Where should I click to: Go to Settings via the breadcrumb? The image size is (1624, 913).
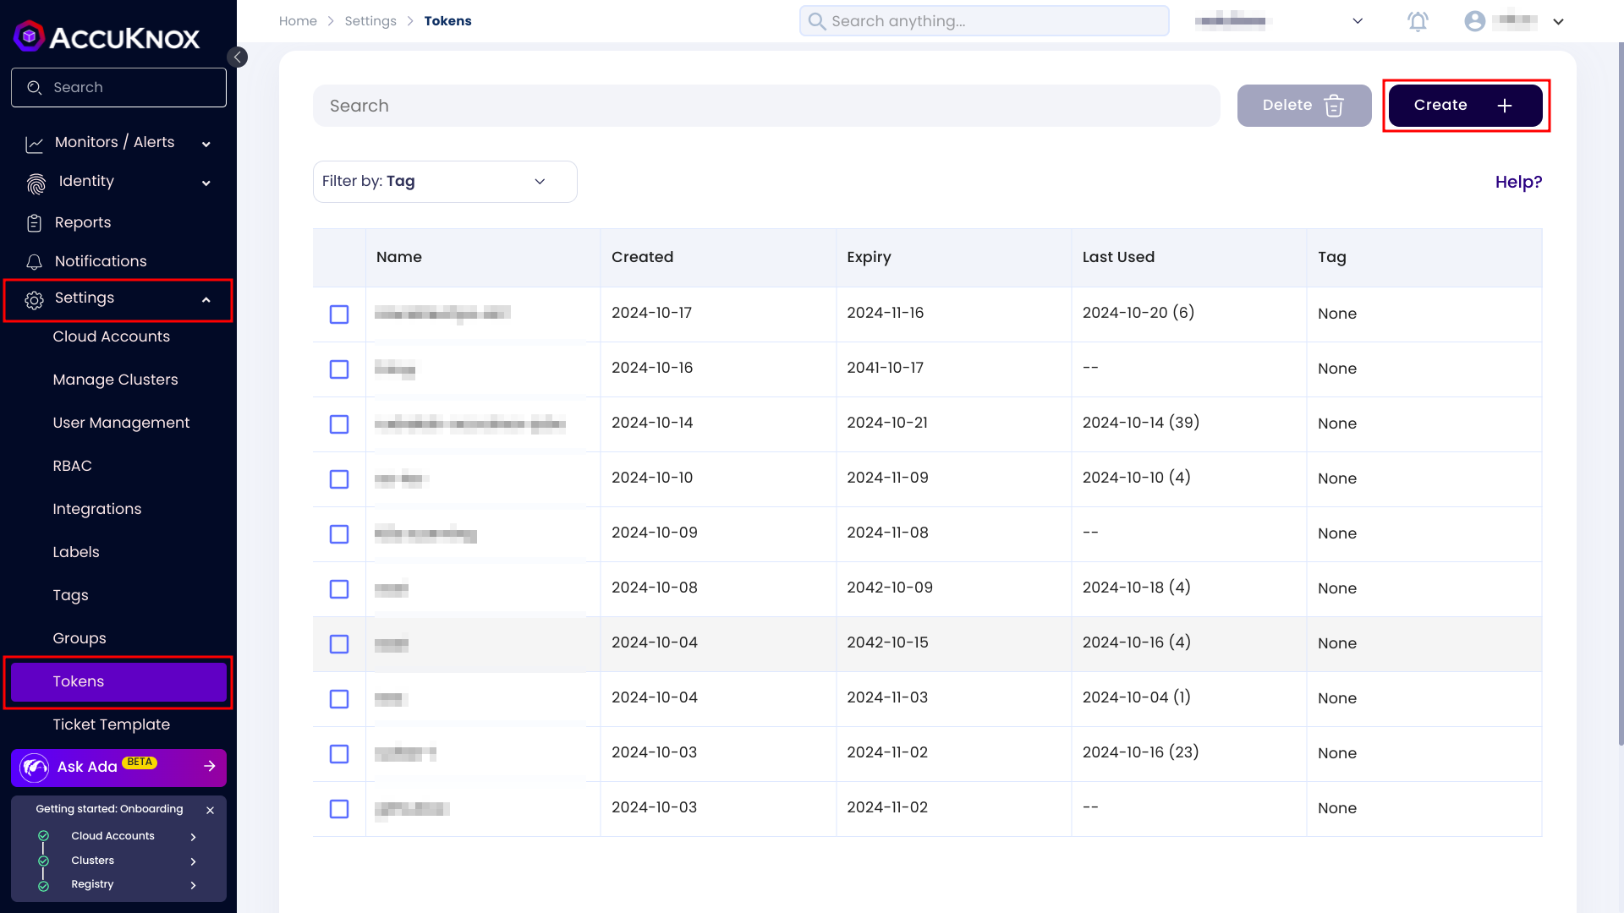370,20
